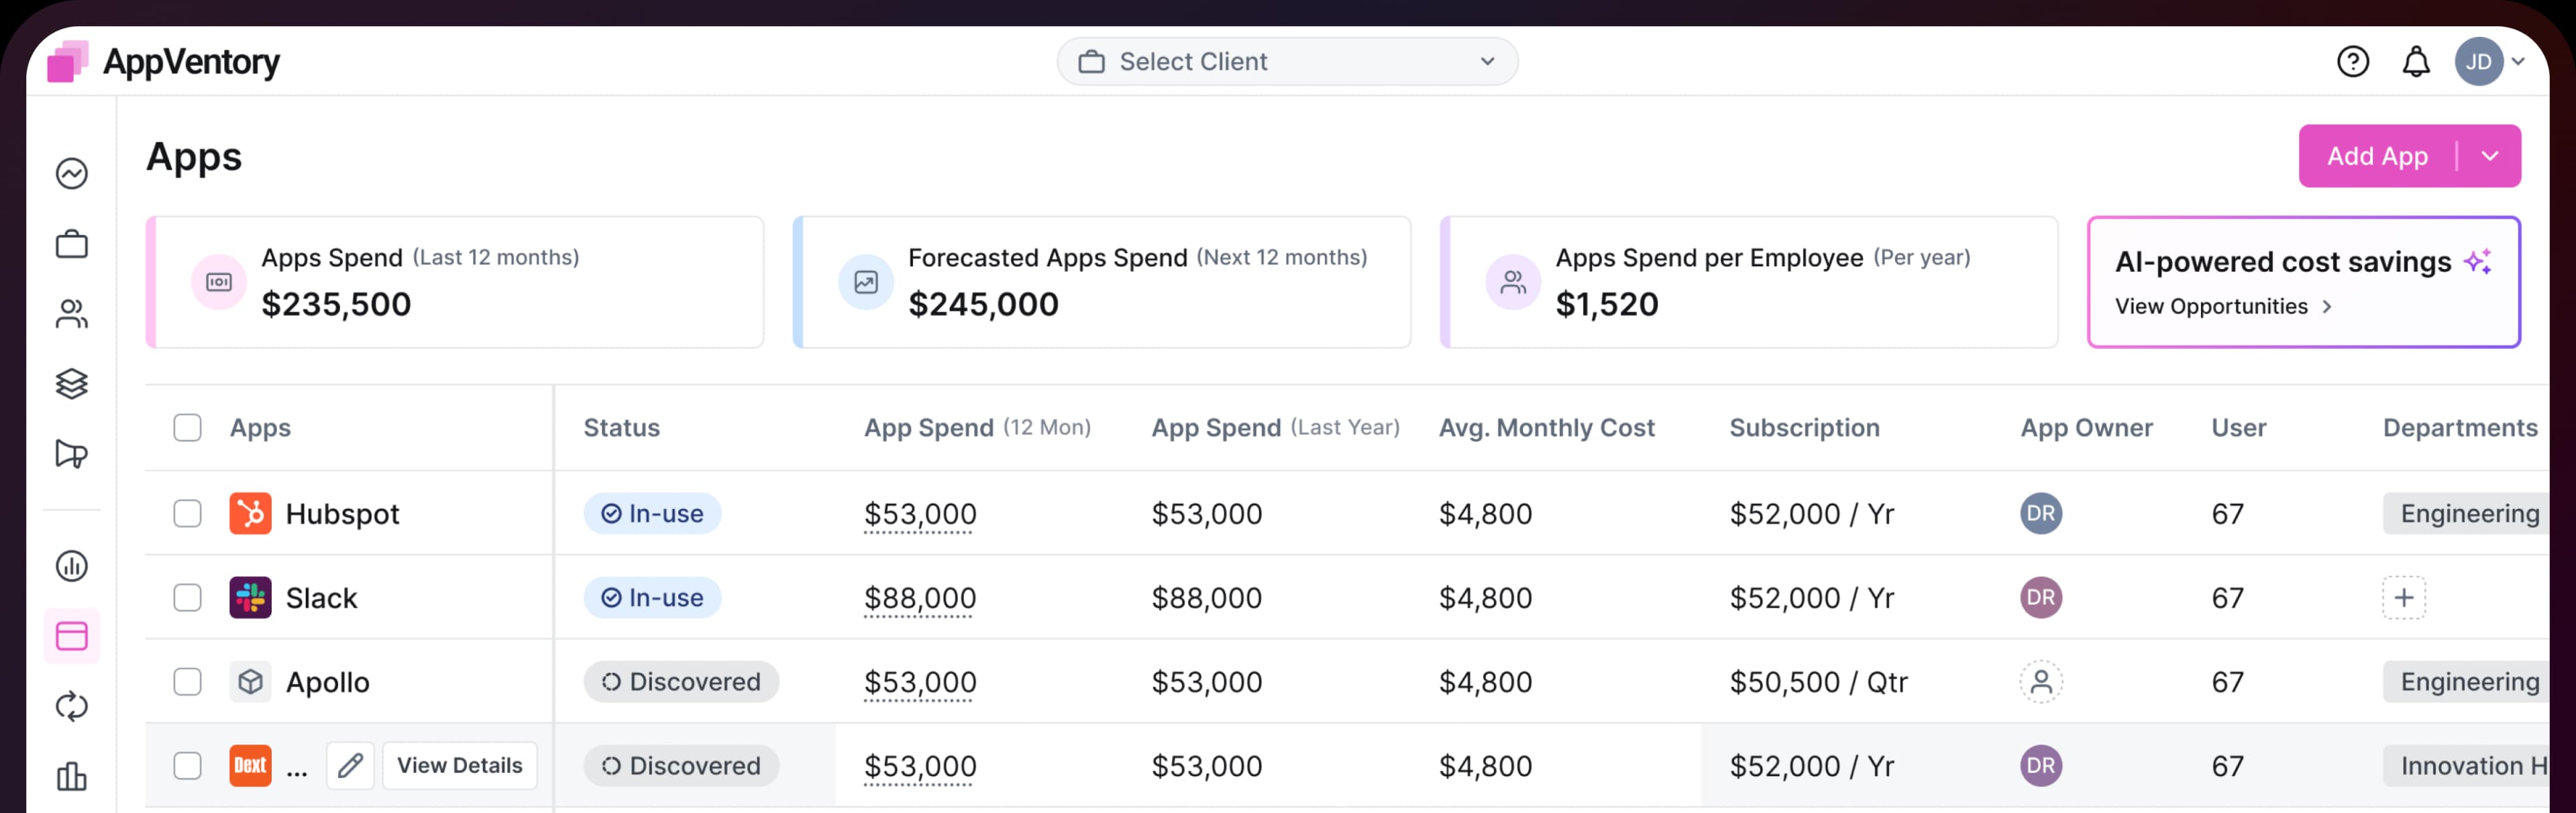Click Hubspot's $53,000 12-month spend value

920,514
